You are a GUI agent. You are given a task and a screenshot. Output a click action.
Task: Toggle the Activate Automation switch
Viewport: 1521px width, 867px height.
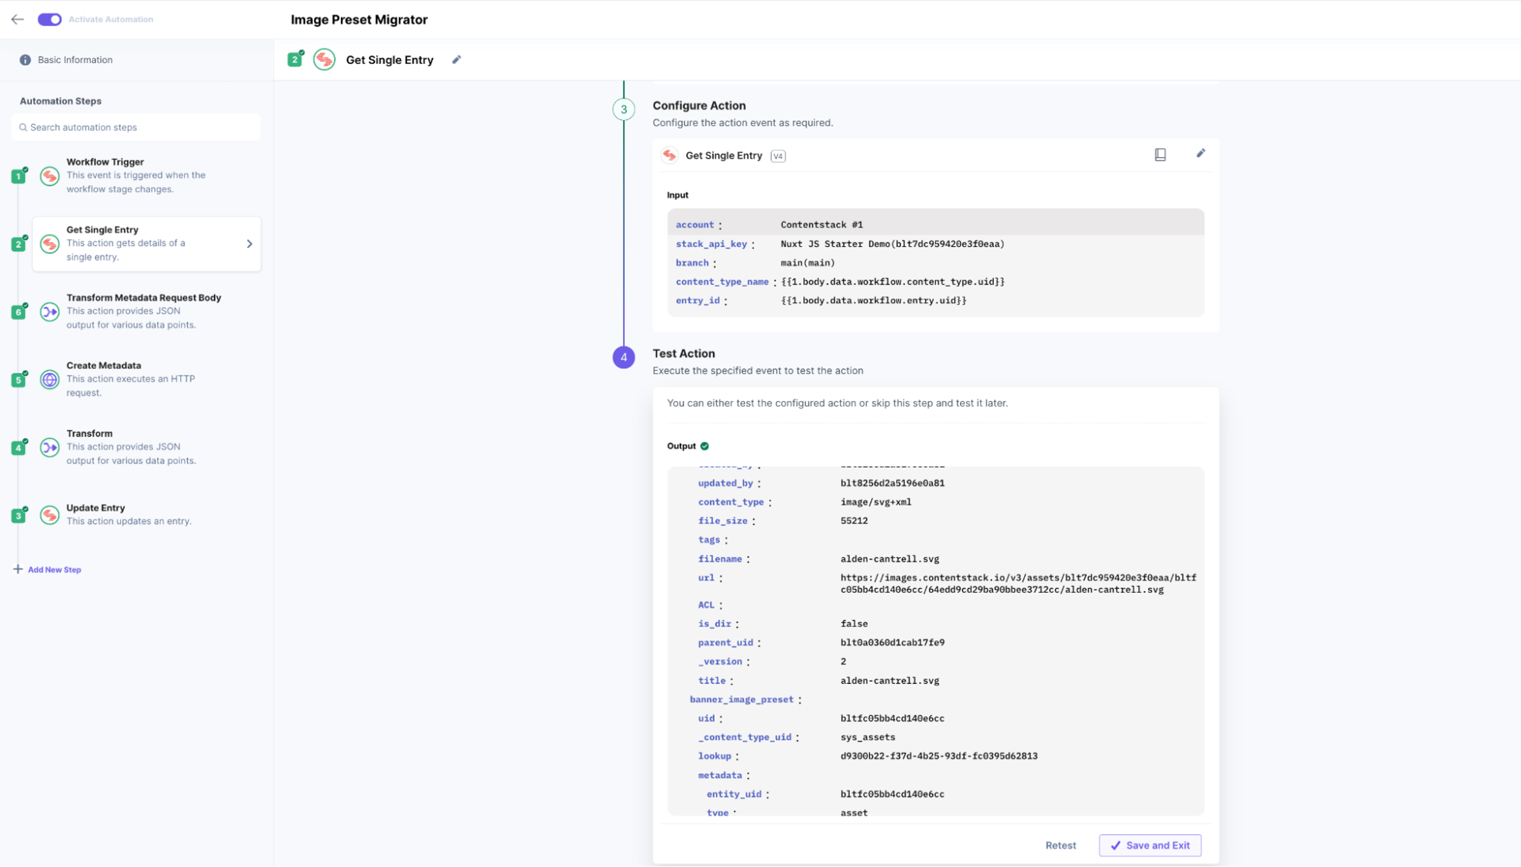[x=50, y=19]
